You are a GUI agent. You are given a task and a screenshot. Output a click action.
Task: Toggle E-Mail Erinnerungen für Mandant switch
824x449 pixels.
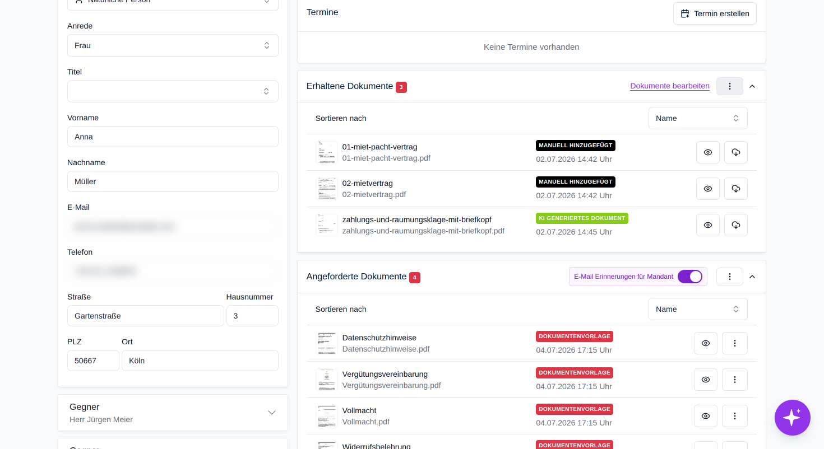pyautogui.click(x=689, y=277)
